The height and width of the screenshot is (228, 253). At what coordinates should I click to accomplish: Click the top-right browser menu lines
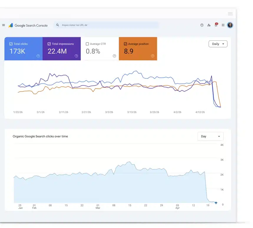tap(230, 14)
